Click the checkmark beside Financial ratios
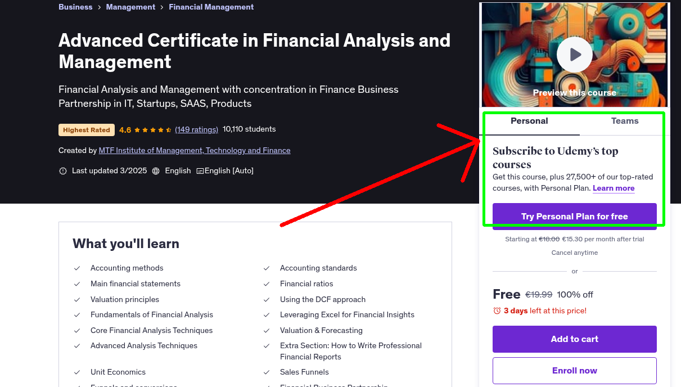The image size is (681, 387). click(x=267, y=284)
